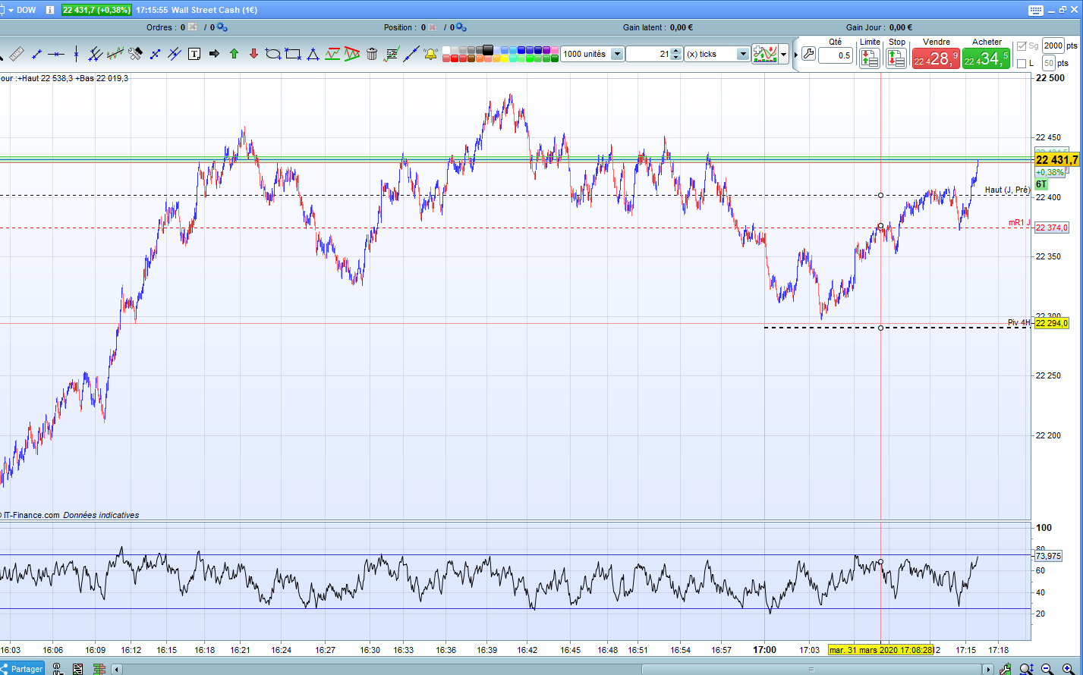Click the yellow date marker 17:08:28
1083x675 pixels.
pos(880,650)
